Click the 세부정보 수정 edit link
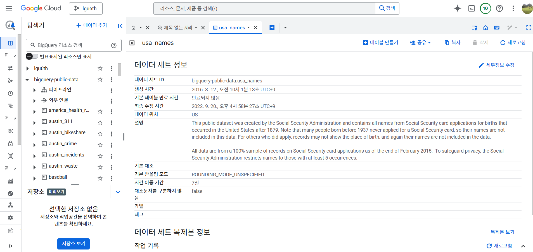Screen dimensions: 533x252 click(496, 65)
